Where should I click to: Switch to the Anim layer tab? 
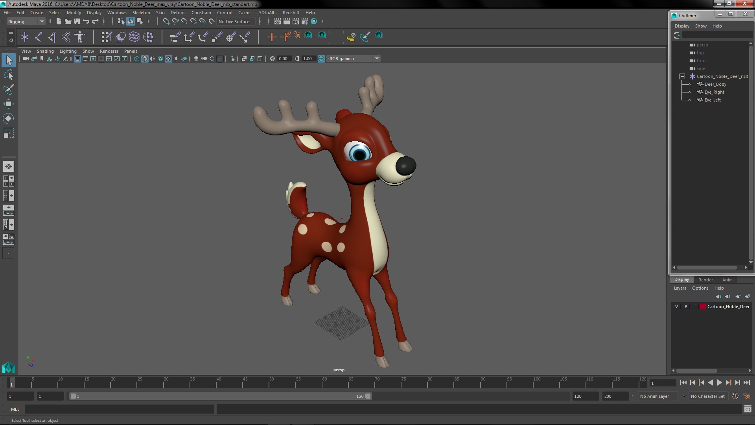(727, 280)
